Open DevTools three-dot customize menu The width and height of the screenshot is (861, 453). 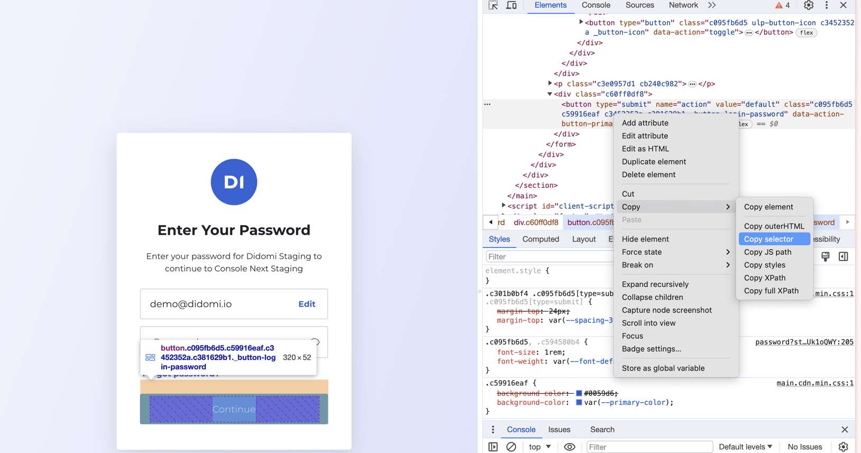tap(827, 5)
